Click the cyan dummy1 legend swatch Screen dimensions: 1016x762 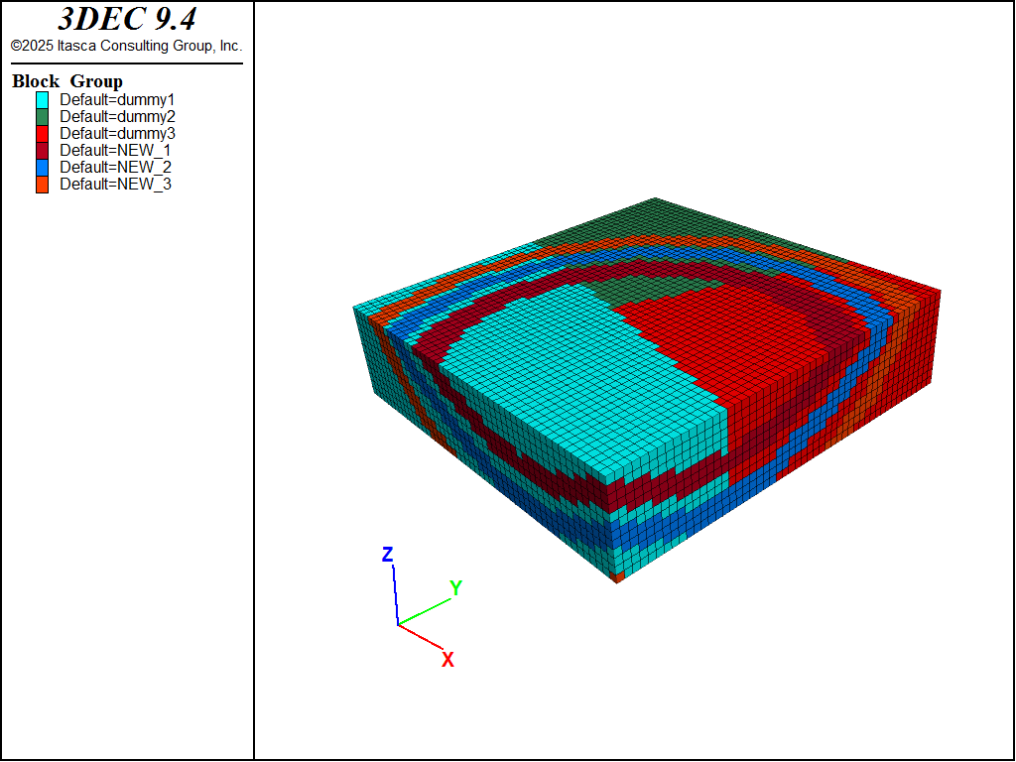42,99
